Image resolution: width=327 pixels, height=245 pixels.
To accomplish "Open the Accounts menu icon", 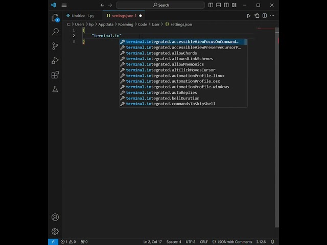I will point(55,217).
